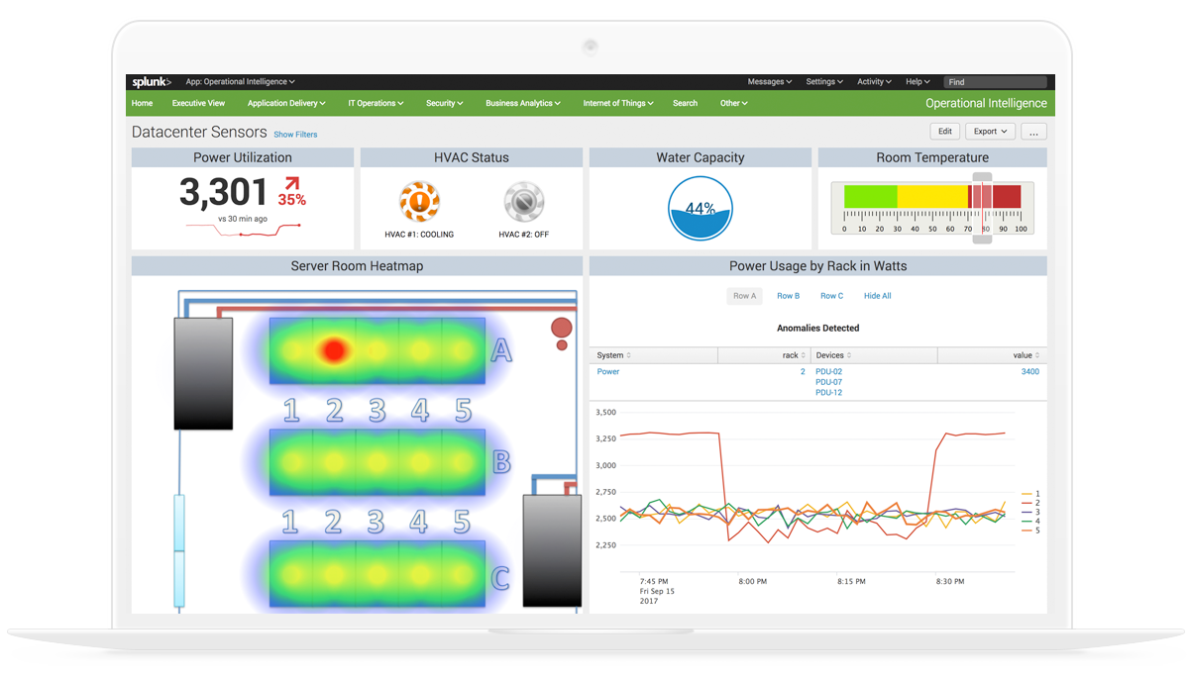Image resolution: width=1189 pixels, height=677 pixels.
Task: Click the water capacity 44% gauge
Action: 701,208
